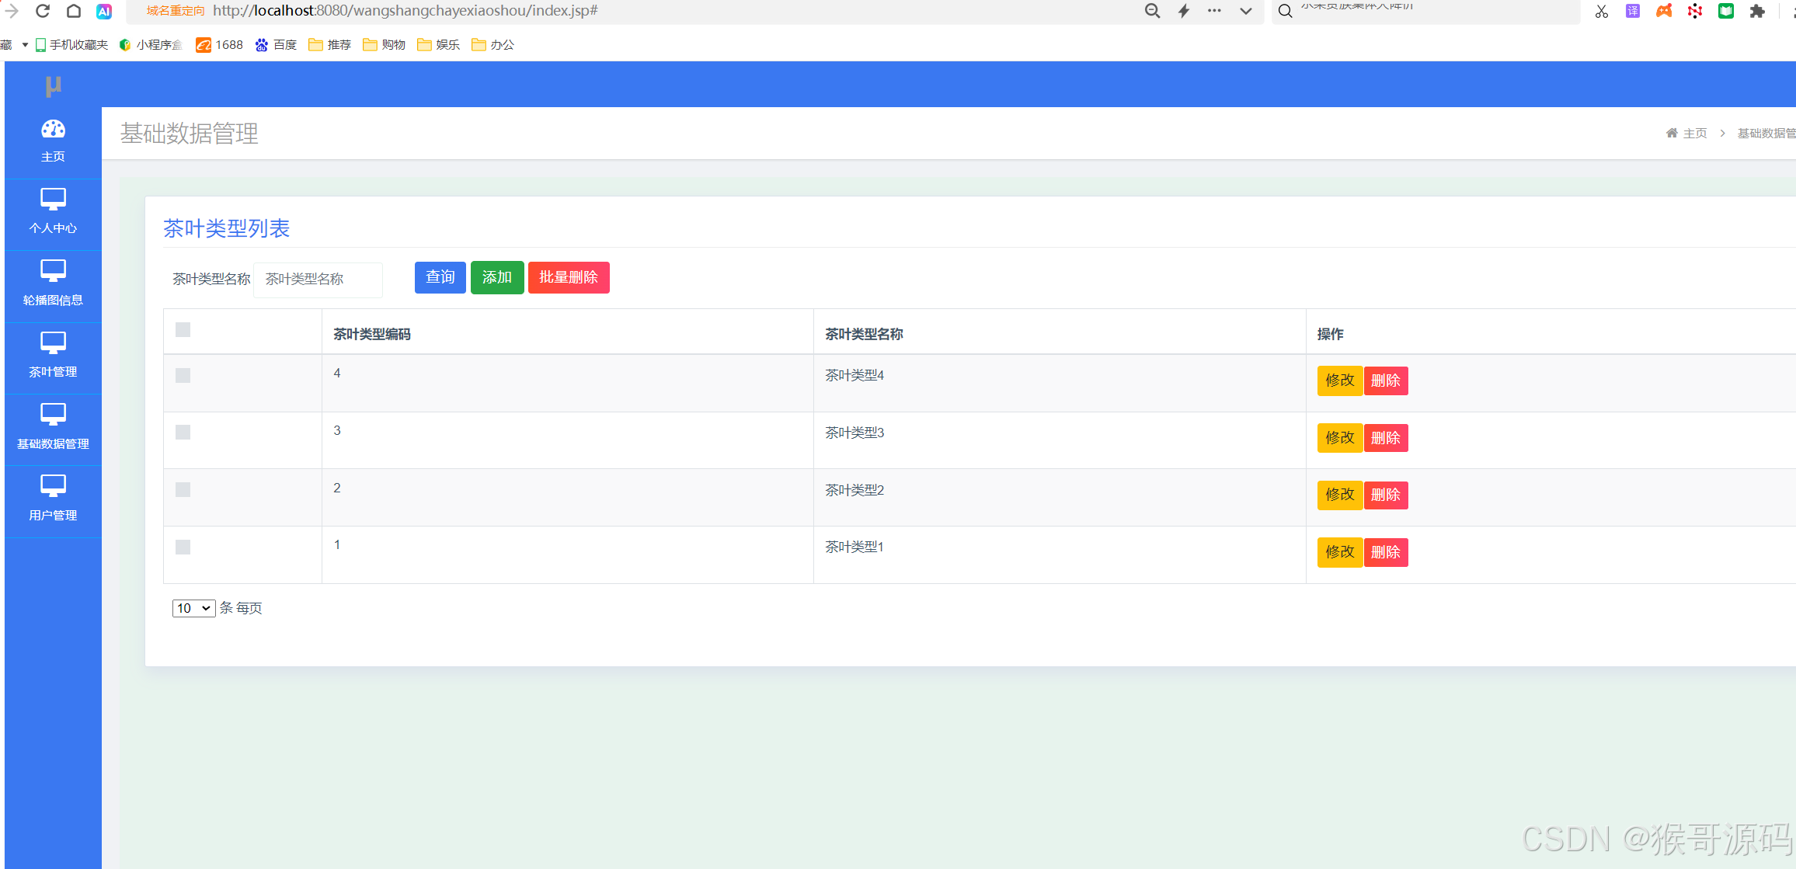Open the 10 条每页 page-size dropdown

pyautogui.click(x=193, y=608)
